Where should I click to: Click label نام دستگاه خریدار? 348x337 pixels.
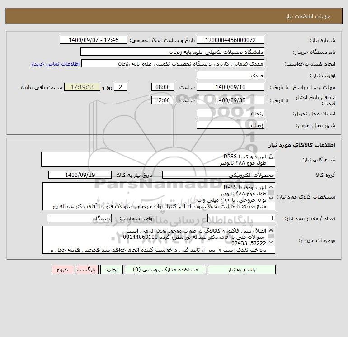pos(314,52)
